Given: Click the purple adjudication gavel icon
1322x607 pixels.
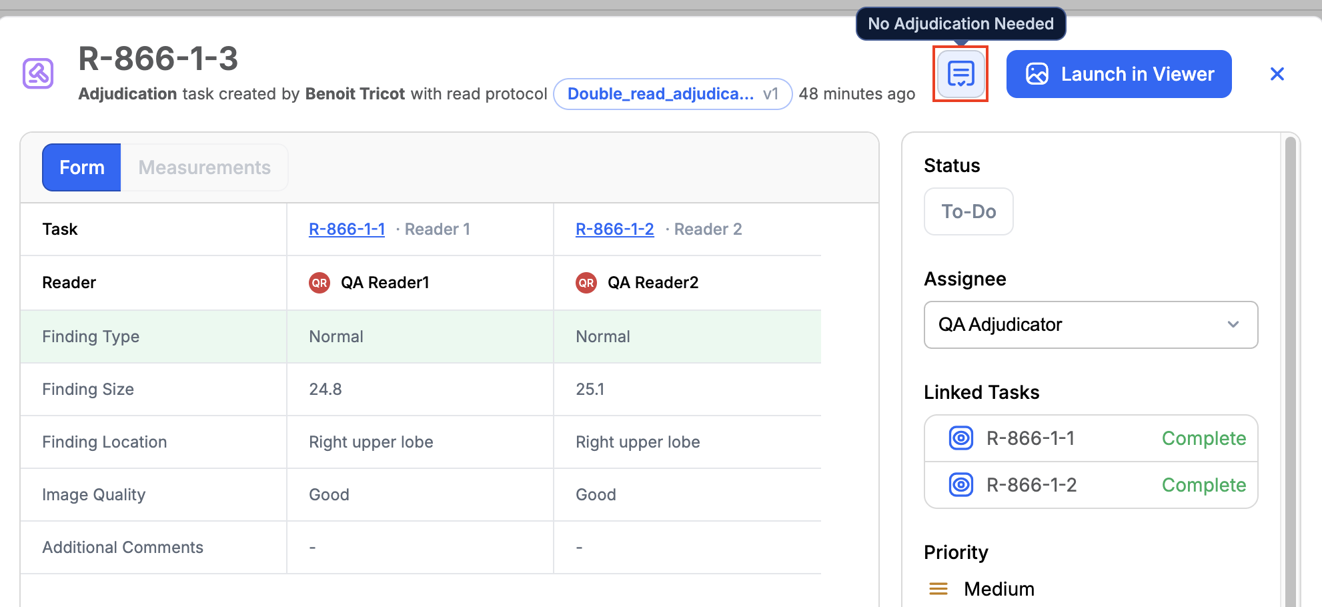Looking at the screenshot, I should click(x=38, y=73).
